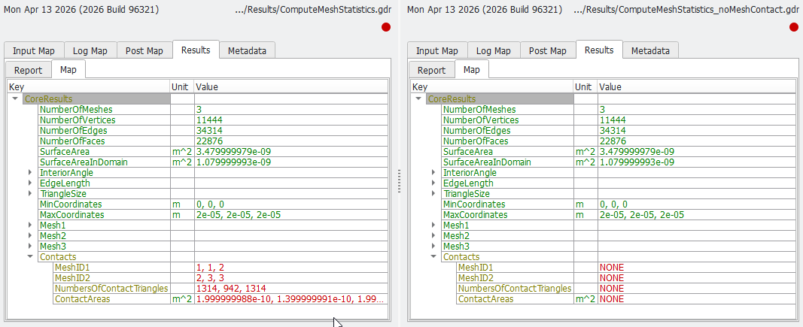Image resolution: width=803 pixels, height=327 pixels.
Task: Click the Value column header in left pane
Action: click(291, 87)
